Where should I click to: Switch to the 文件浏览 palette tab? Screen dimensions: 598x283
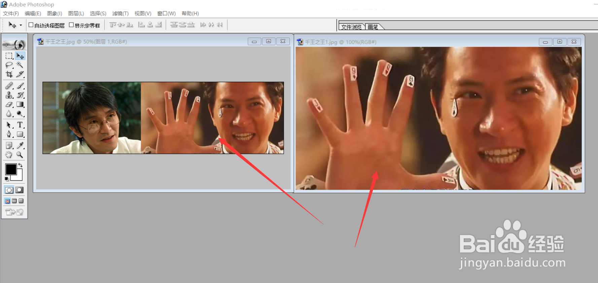point(351,27)
